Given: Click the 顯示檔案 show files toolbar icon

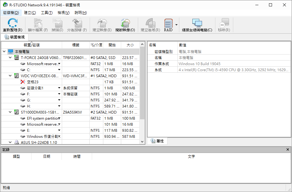Looking at the screenshot, I should pyautogui.click(x=38, y=23).
